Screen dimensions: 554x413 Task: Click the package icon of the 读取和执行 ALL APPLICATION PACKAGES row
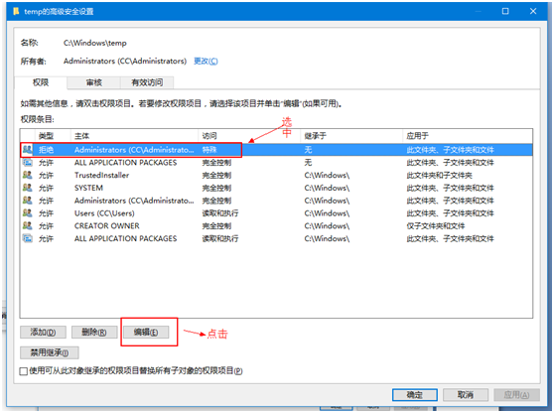click(x=27, y=238)
